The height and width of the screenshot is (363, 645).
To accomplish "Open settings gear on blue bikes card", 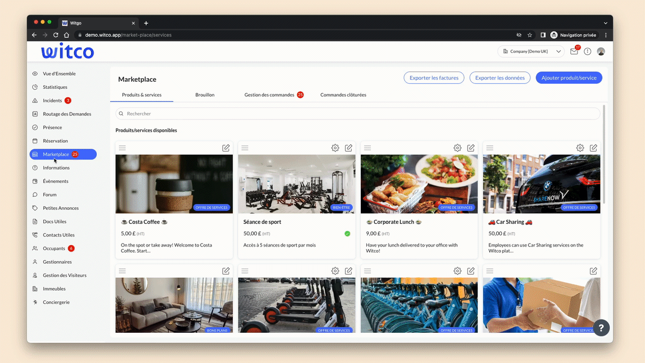I will [458, 271].
